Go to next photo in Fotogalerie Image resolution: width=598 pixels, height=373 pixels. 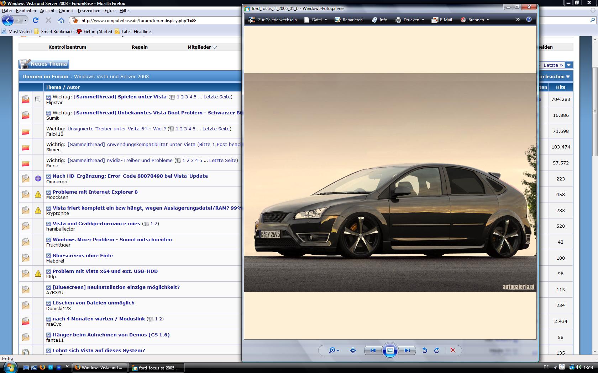407,350
